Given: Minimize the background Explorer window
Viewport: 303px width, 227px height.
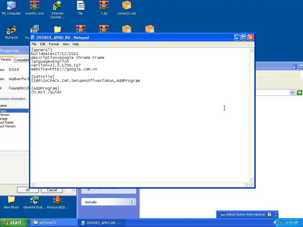Looking at the screenshot, I should [294, 67].
